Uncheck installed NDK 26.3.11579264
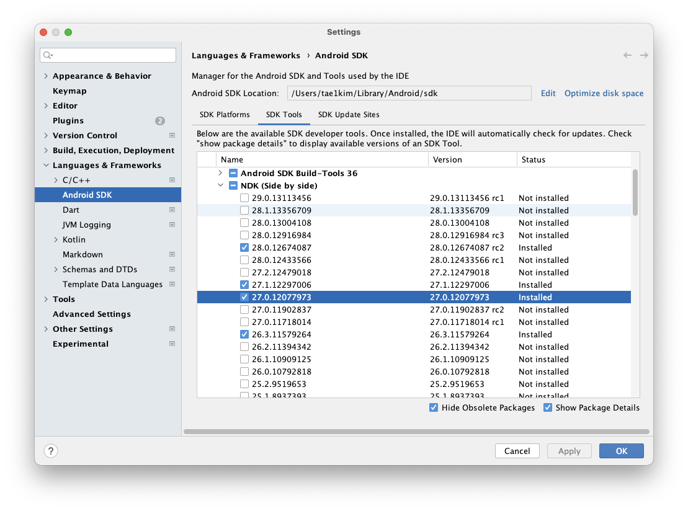Viewport: 688px width, 511px height. click(244, 334)
